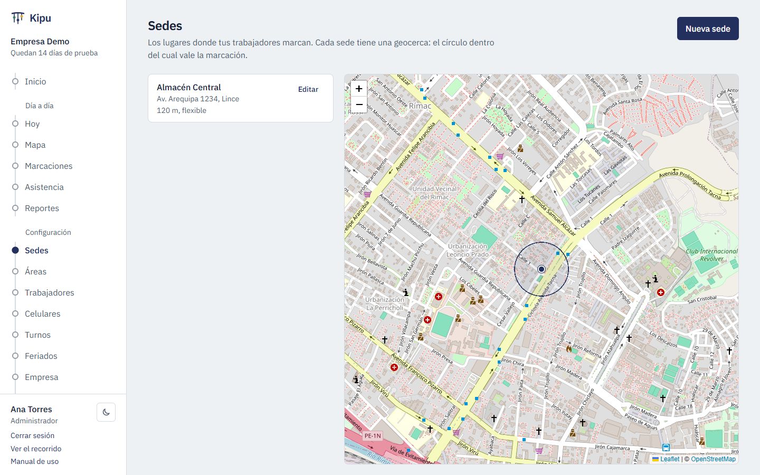This screenshot has width=760, height=475.
Task: Open the Manual de uso link
Action: pyautogui.click(x=34, y=461)
